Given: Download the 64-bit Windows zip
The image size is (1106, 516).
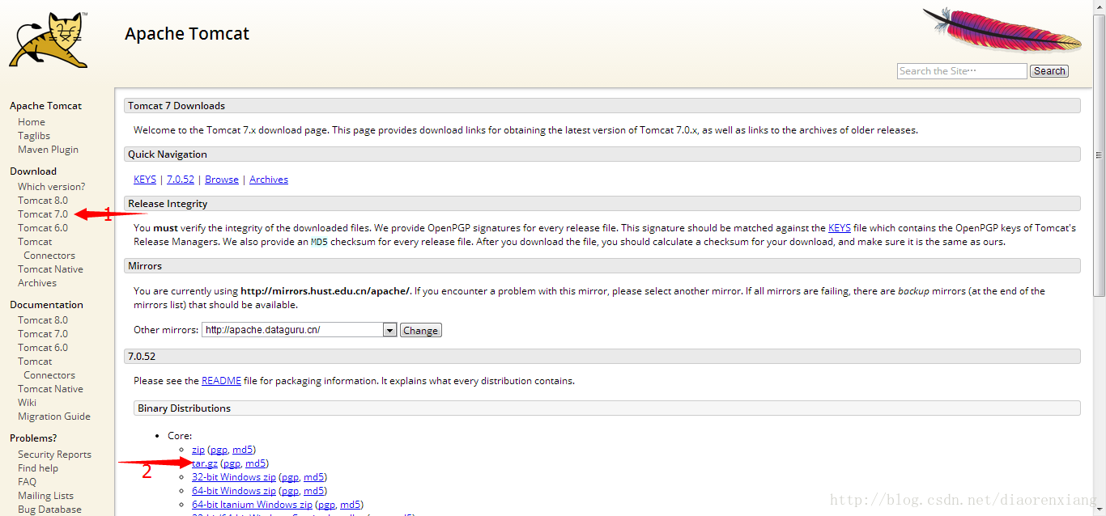Looking at the screenshot, I should (234, 491).
